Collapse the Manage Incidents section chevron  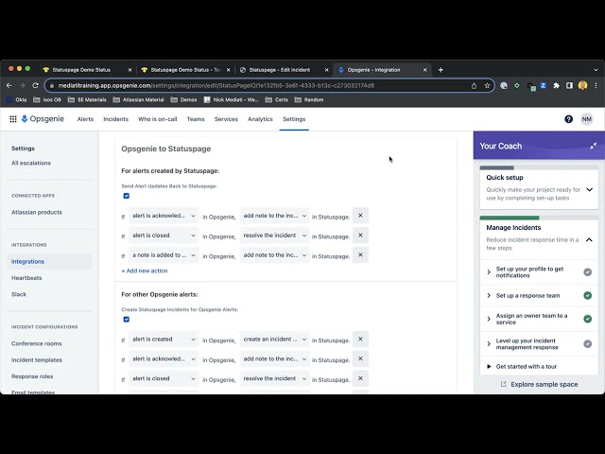click(589, 239)
